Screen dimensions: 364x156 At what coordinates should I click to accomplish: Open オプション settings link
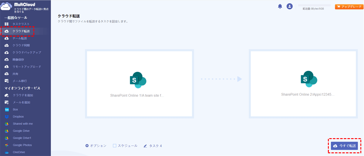[x=96, y=146]
